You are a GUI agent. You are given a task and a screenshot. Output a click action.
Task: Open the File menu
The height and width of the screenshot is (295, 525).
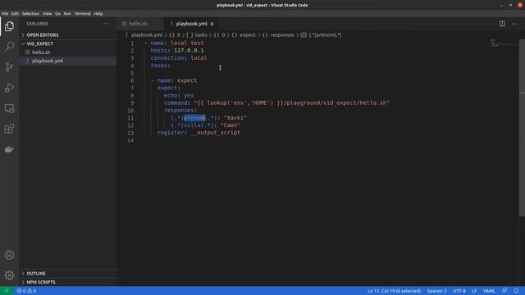(x=5, y=14)
